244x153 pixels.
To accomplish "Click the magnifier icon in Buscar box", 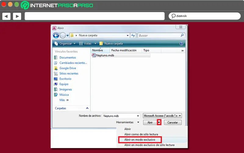I will [x=182, y=35].
